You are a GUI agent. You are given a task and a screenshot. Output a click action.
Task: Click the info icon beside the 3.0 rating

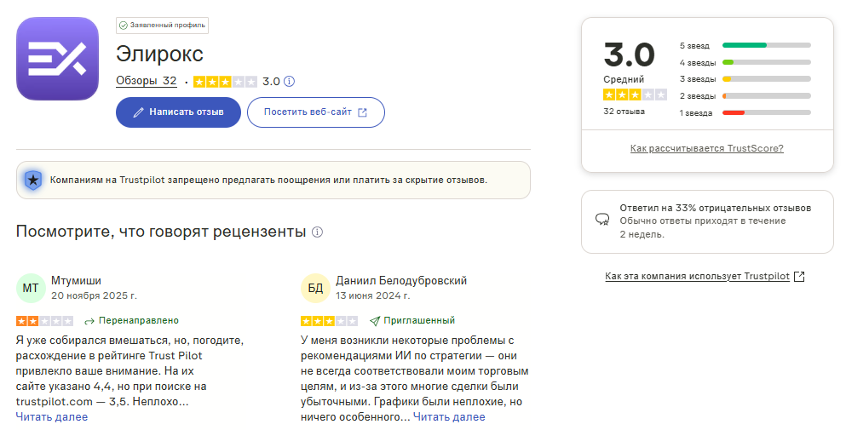[289, 82]
